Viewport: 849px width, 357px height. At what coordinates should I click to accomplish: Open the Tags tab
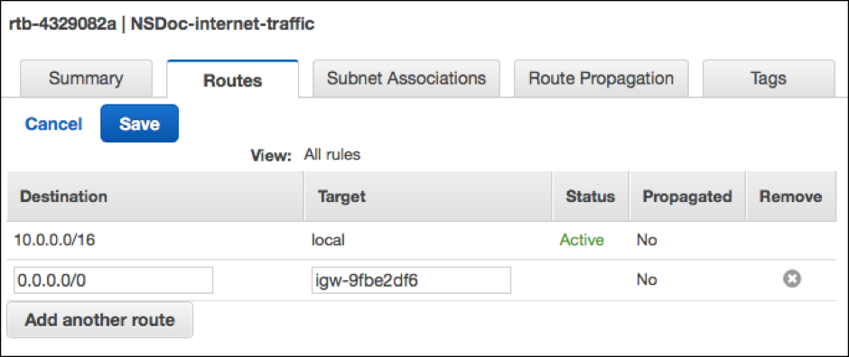point(769,78)
